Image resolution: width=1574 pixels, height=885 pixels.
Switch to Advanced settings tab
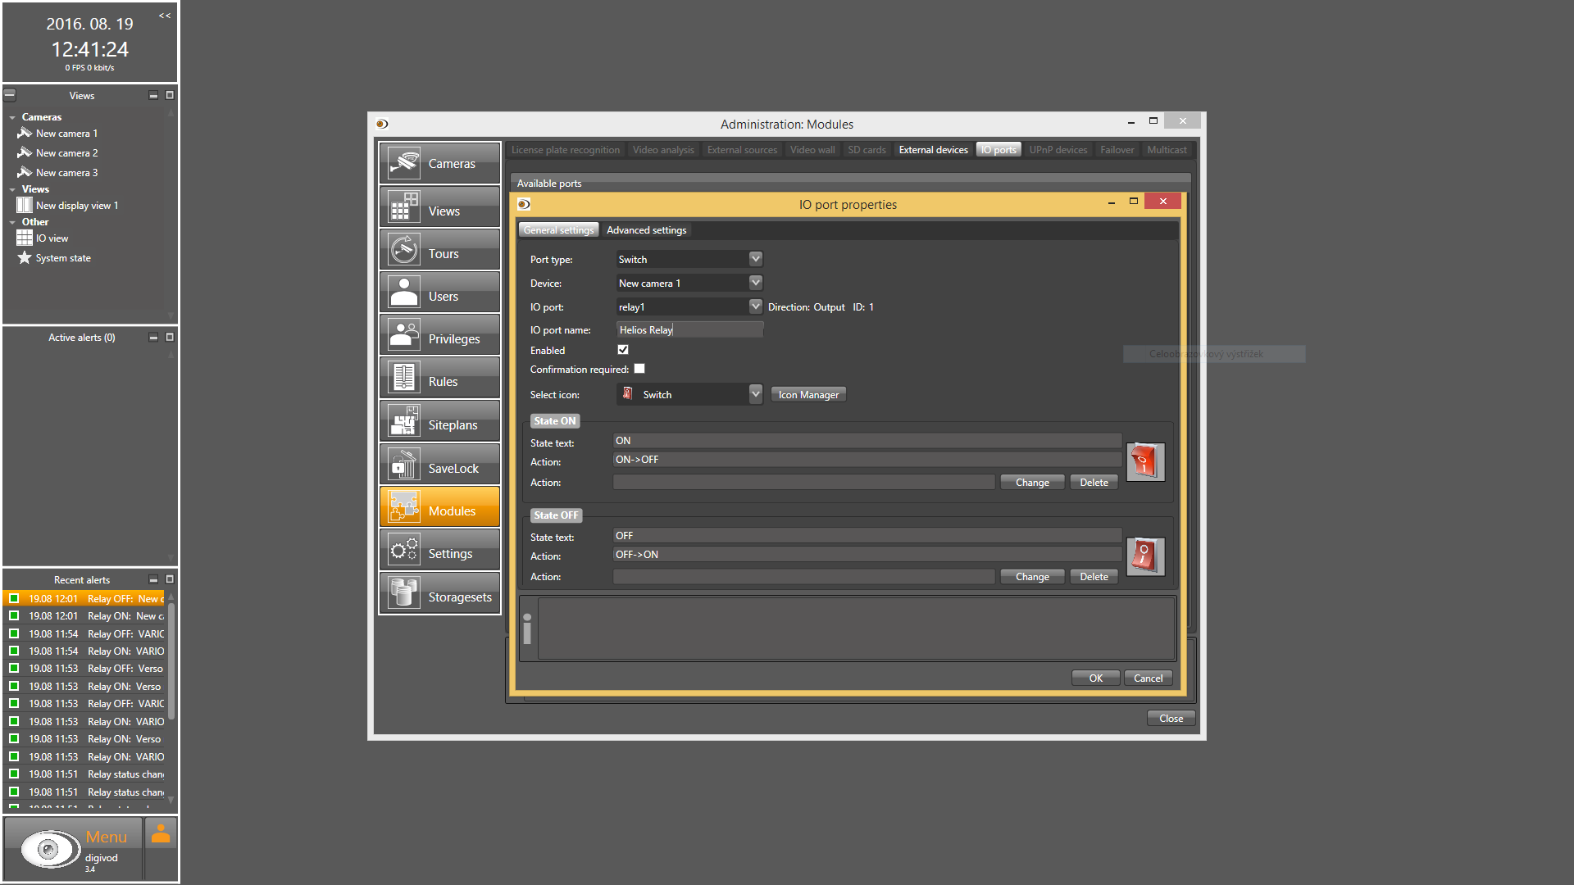[646, 230]
